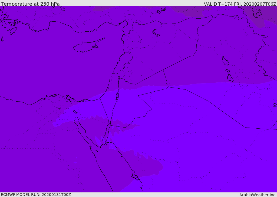Image resolution: width=277 pixels, height=197 pixels.
Task: Click Lake Tharthar outline in Iraq
Action: 225,61
